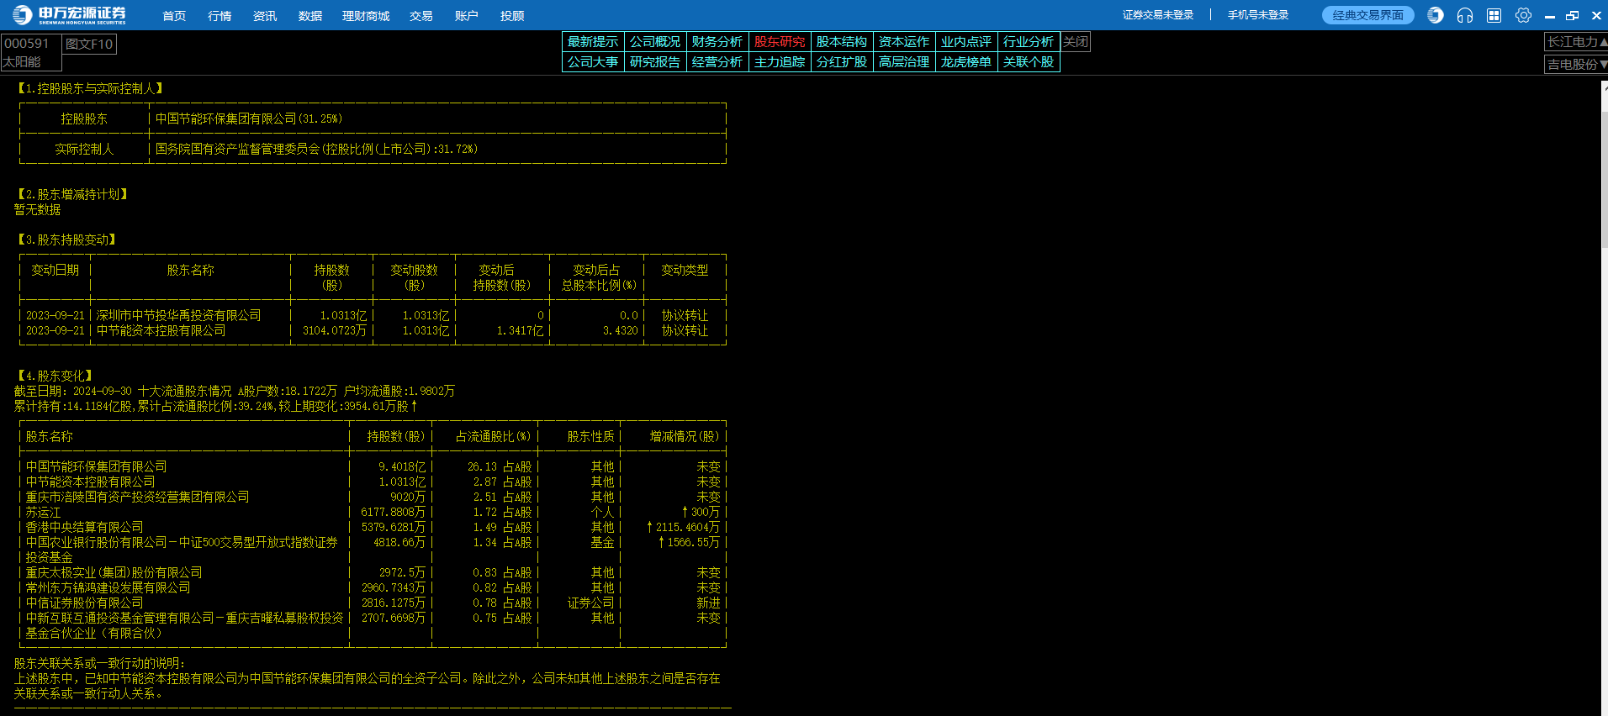Image resolution: width=1608 pixels, height=716 pixels.
Task: Open the 经营分析 tab
Action: tap(717, 61)
